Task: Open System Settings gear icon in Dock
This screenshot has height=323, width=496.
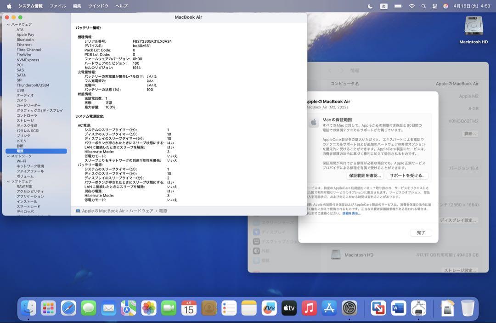Action: pyautogui.click(x=349, y=308)
